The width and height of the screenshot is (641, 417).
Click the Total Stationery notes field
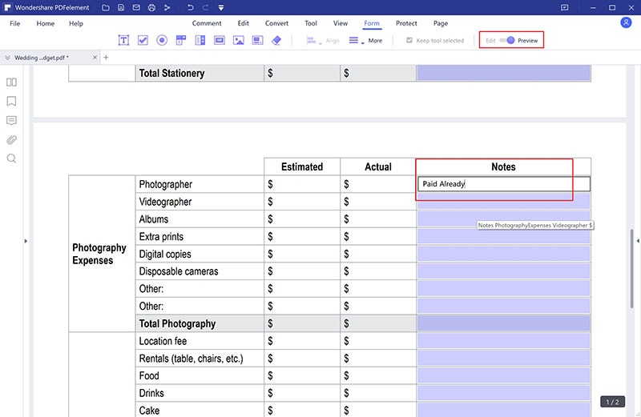(504, 73)
